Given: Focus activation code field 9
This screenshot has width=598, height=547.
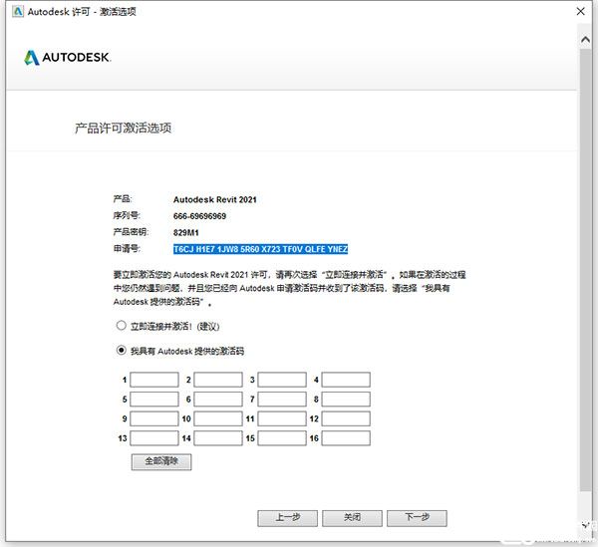Looking at the screenshot, I should (154, 418).
